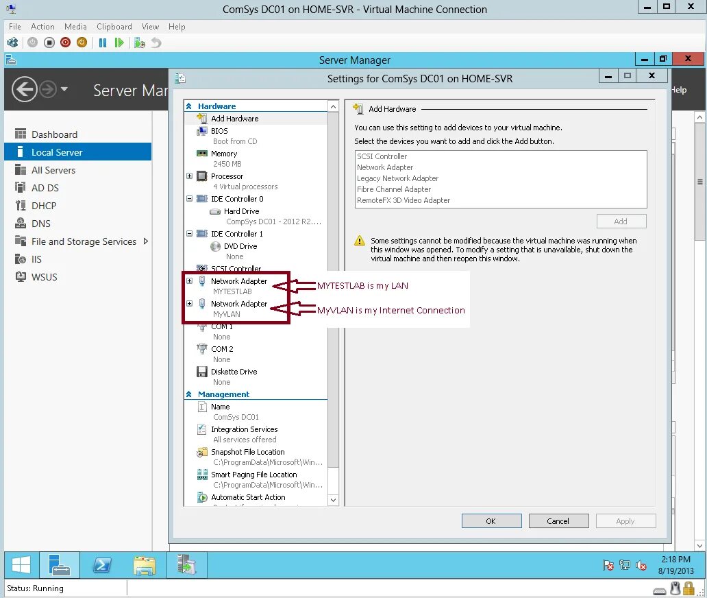Click Cancel in the Settings dialog
This screenshot has height=598, width=707.
558,521
